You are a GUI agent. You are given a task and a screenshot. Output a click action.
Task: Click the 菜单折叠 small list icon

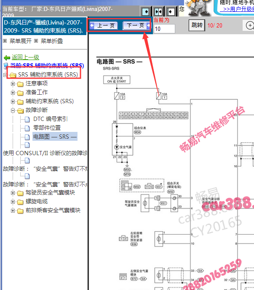36,41
